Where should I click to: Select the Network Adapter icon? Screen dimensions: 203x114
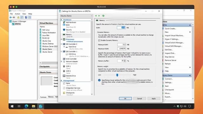pos(64,61)
